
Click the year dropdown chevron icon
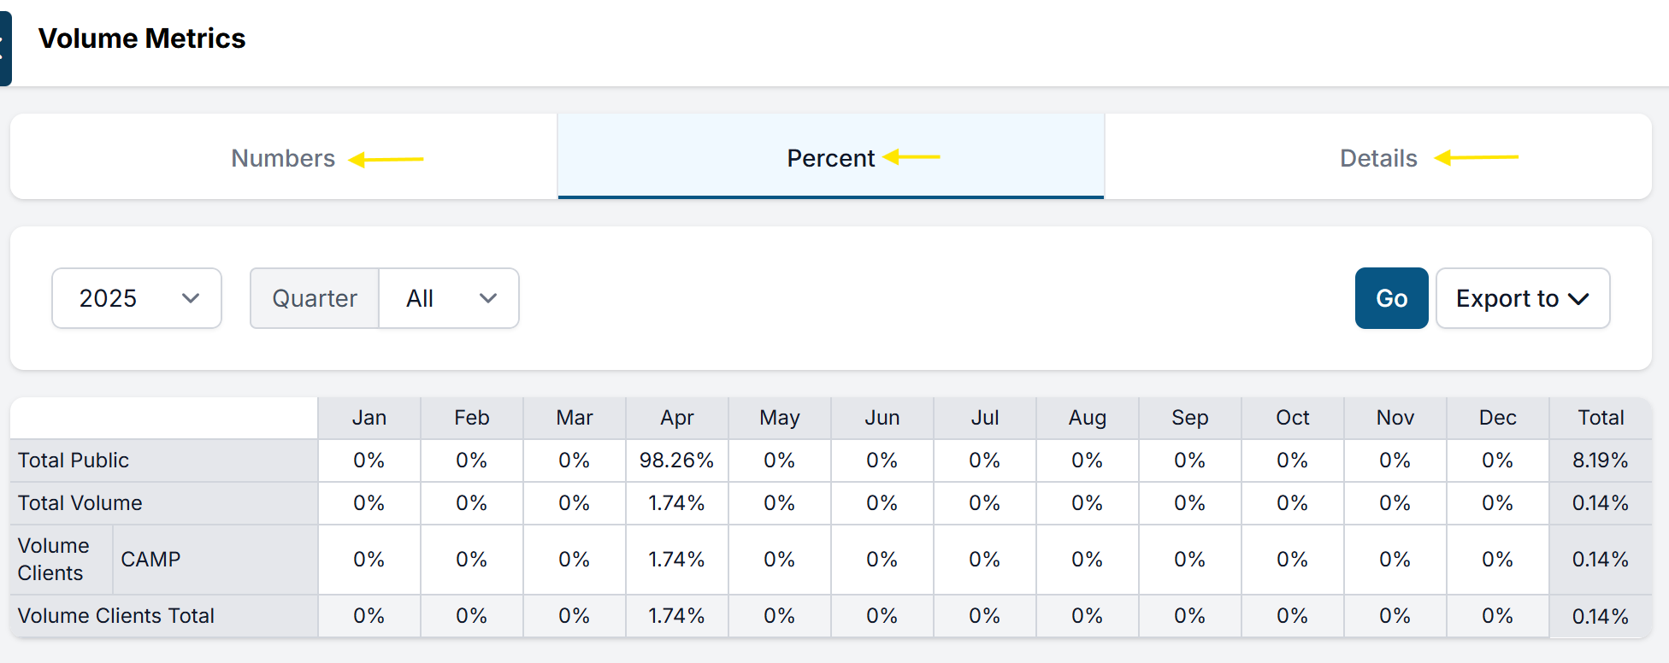(191, 298)
